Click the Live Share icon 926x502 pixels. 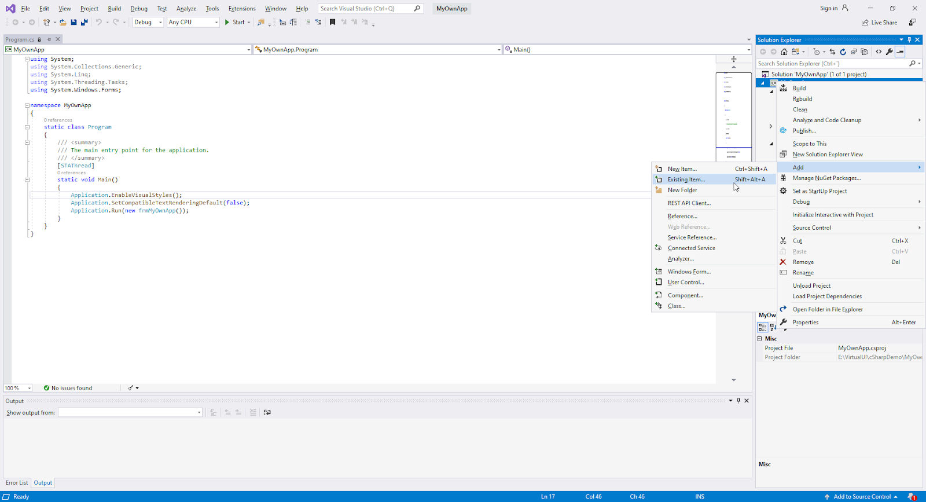coord(865,23)
